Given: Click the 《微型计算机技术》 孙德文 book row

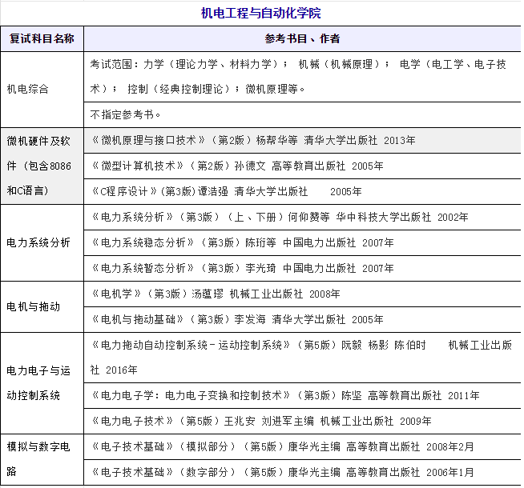Looking at the screenshot, I should 237,166.
